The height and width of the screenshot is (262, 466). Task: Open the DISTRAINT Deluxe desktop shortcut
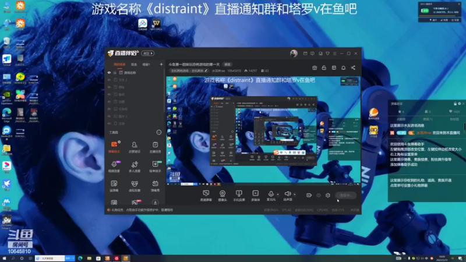click(6, 222)
